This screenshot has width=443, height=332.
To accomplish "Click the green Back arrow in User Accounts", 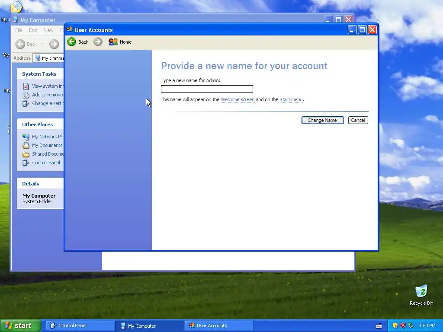I will (71, 42).
